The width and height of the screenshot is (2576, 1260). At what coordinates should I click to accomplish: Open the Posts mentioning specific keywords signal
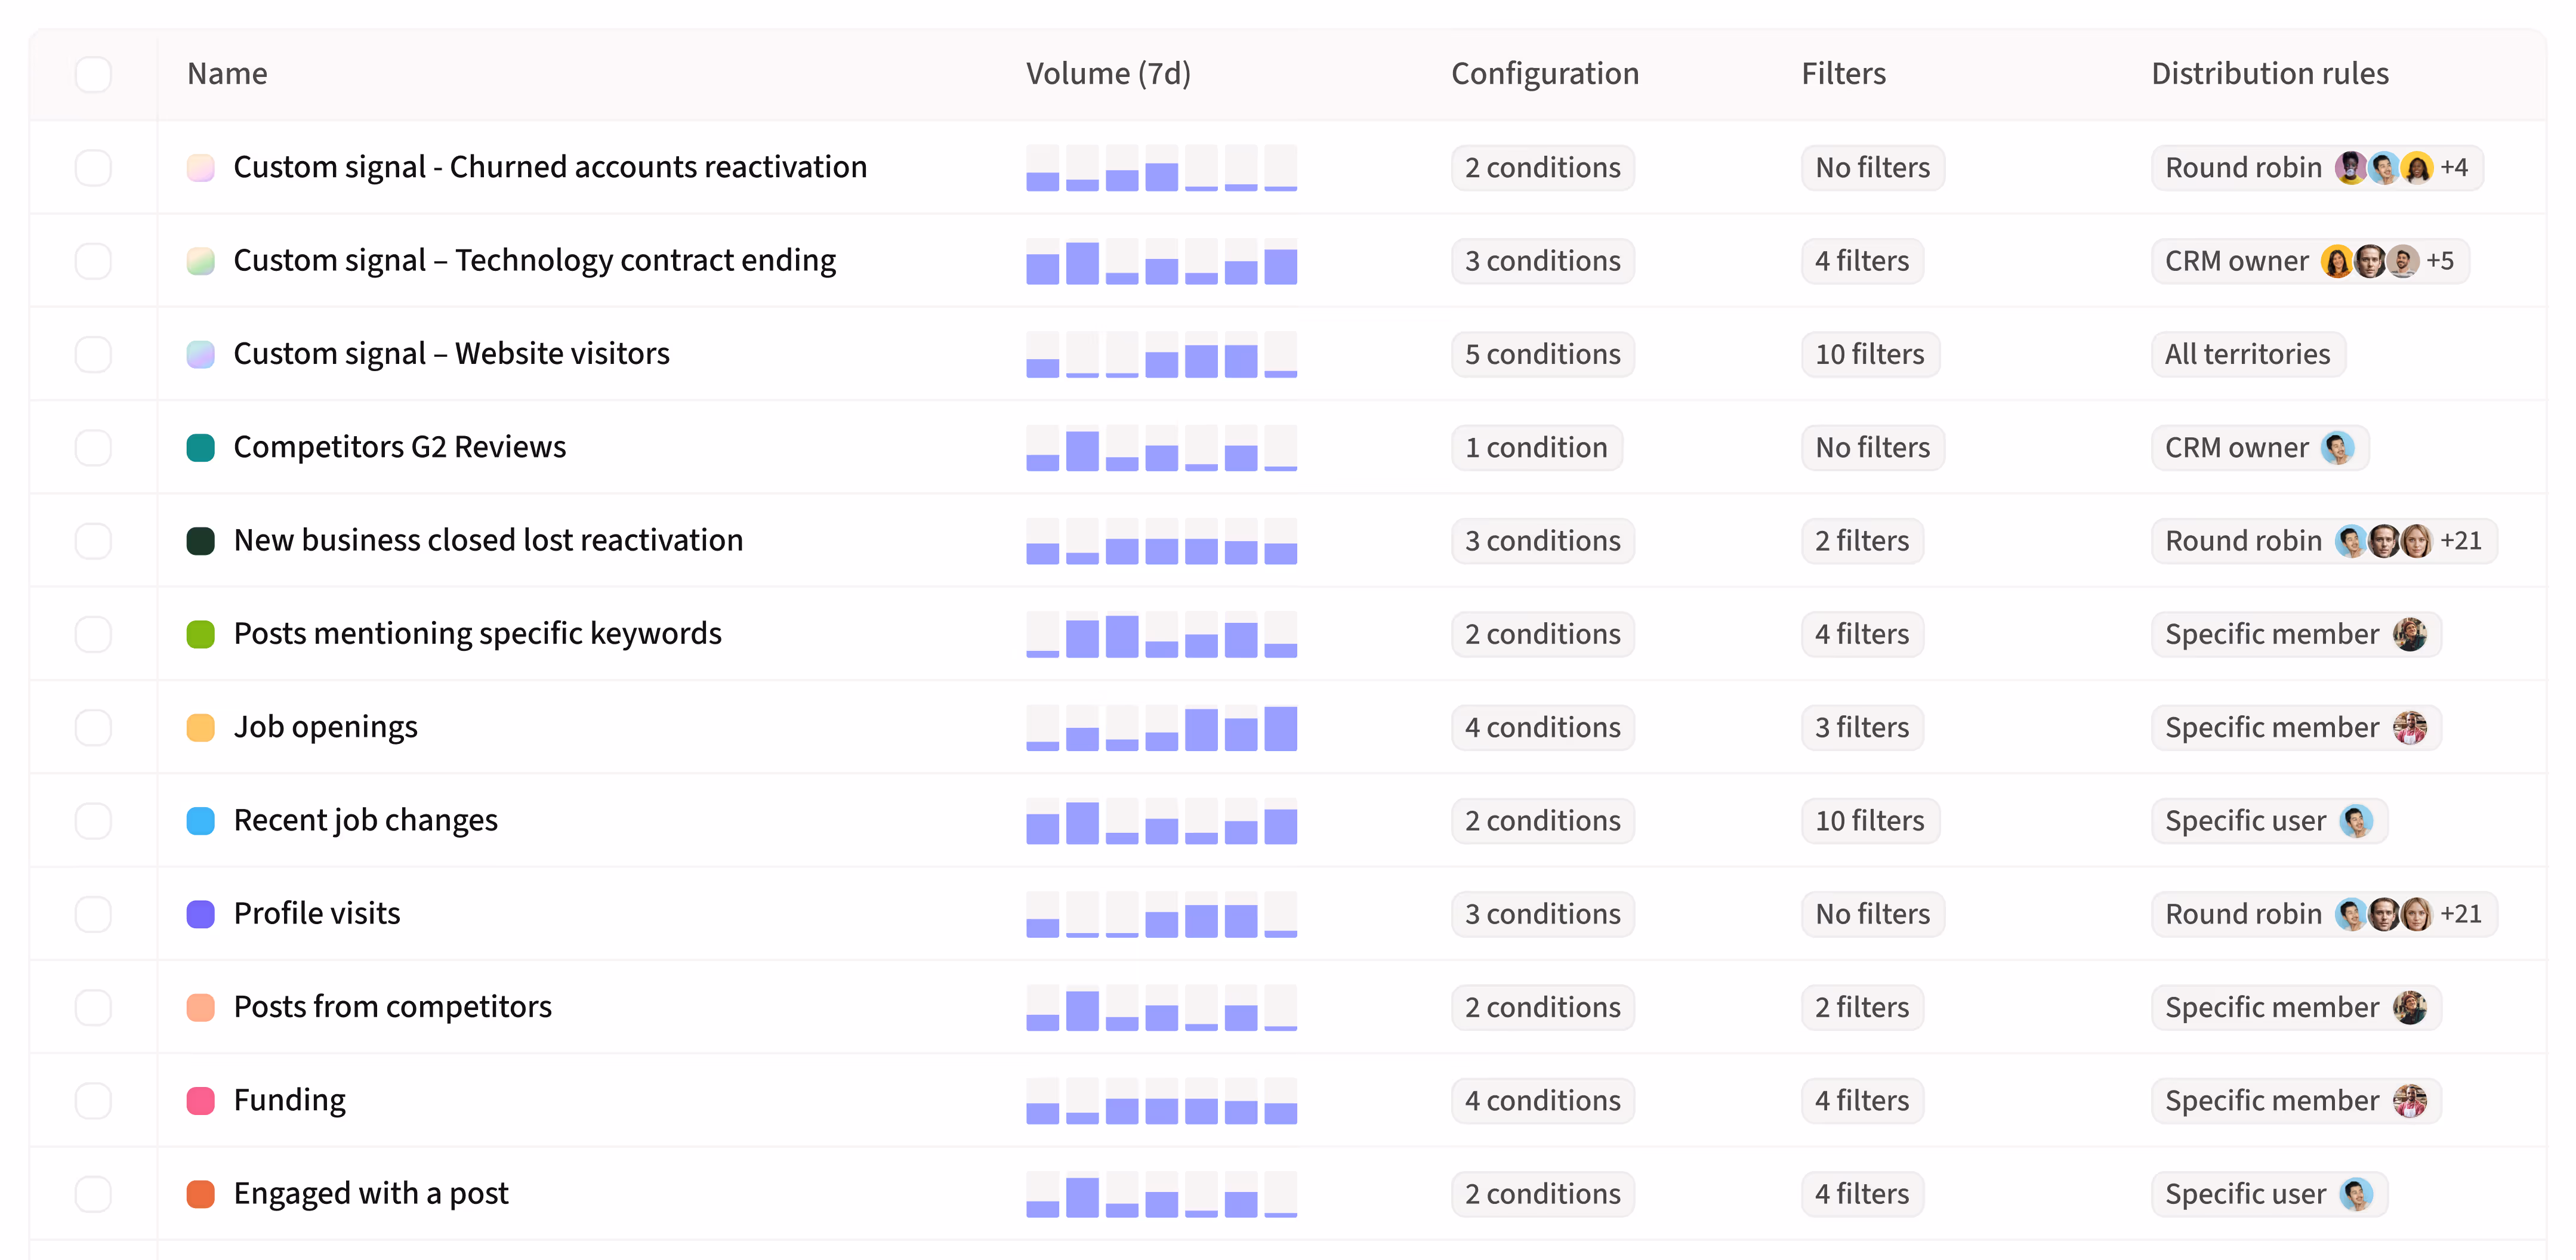[x=477, y=634]
